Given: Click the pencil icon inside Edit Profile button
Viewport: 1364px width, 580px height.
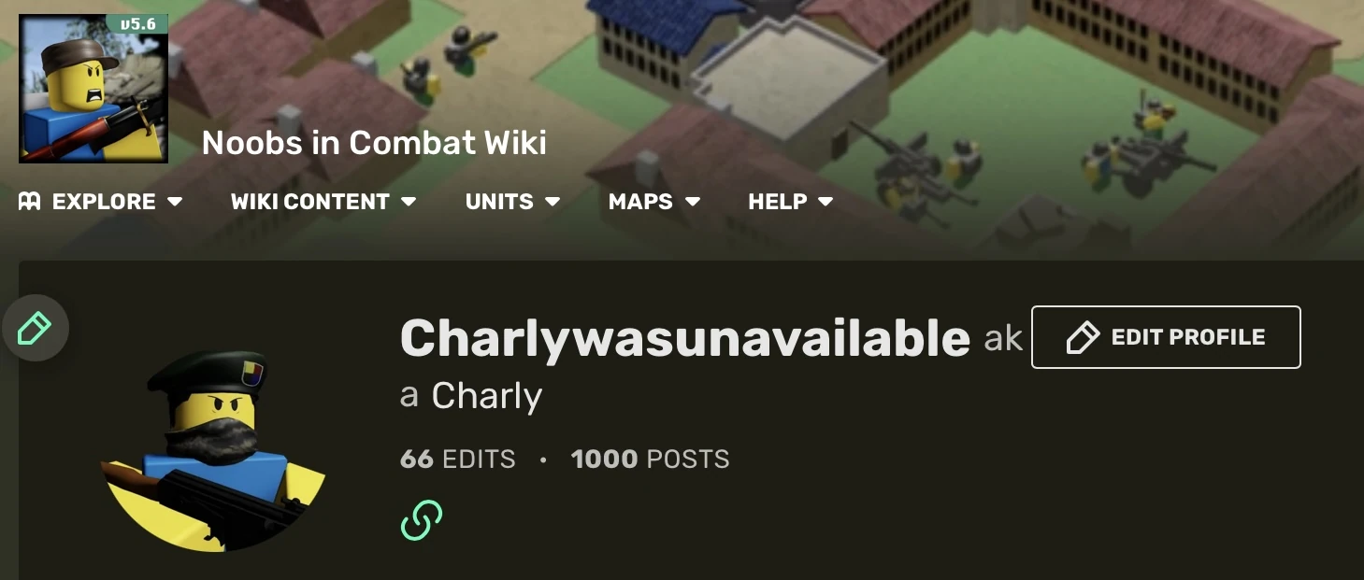Looking at the screenshot, I should [x=1084, y=337].
